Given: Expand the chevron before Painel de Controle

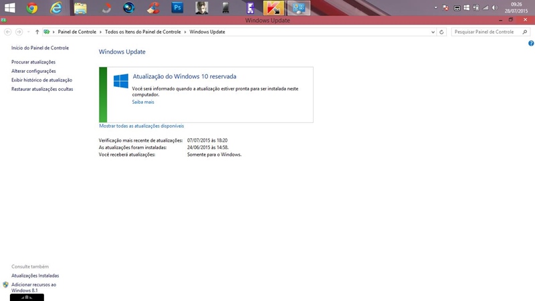Looking at the screenshot, I should (x=53, y=31).
